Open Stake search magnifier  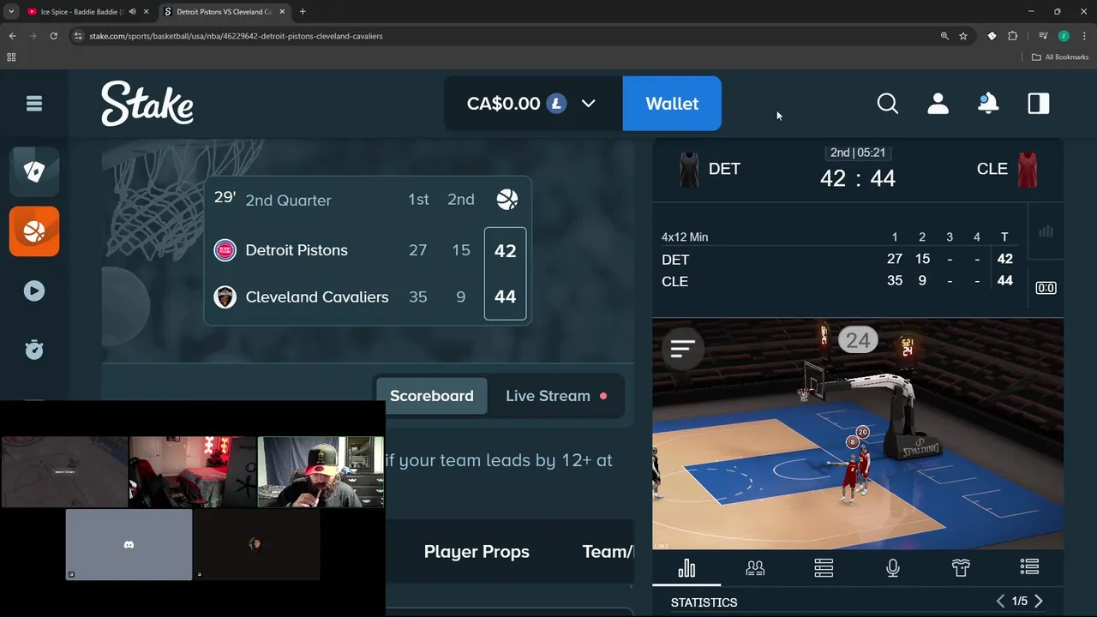pos(888,104)
